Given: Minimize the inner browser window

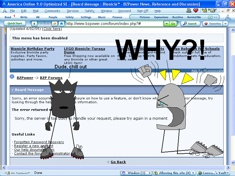Looking at the screenshot, I should pyautogui.click(x=223, y=11).
